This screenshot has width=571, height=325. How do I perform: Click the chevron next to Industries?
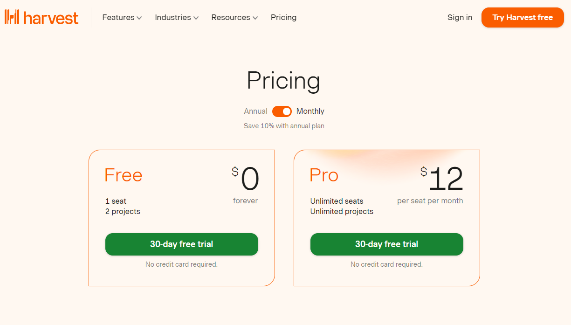(x=196, y=18)
